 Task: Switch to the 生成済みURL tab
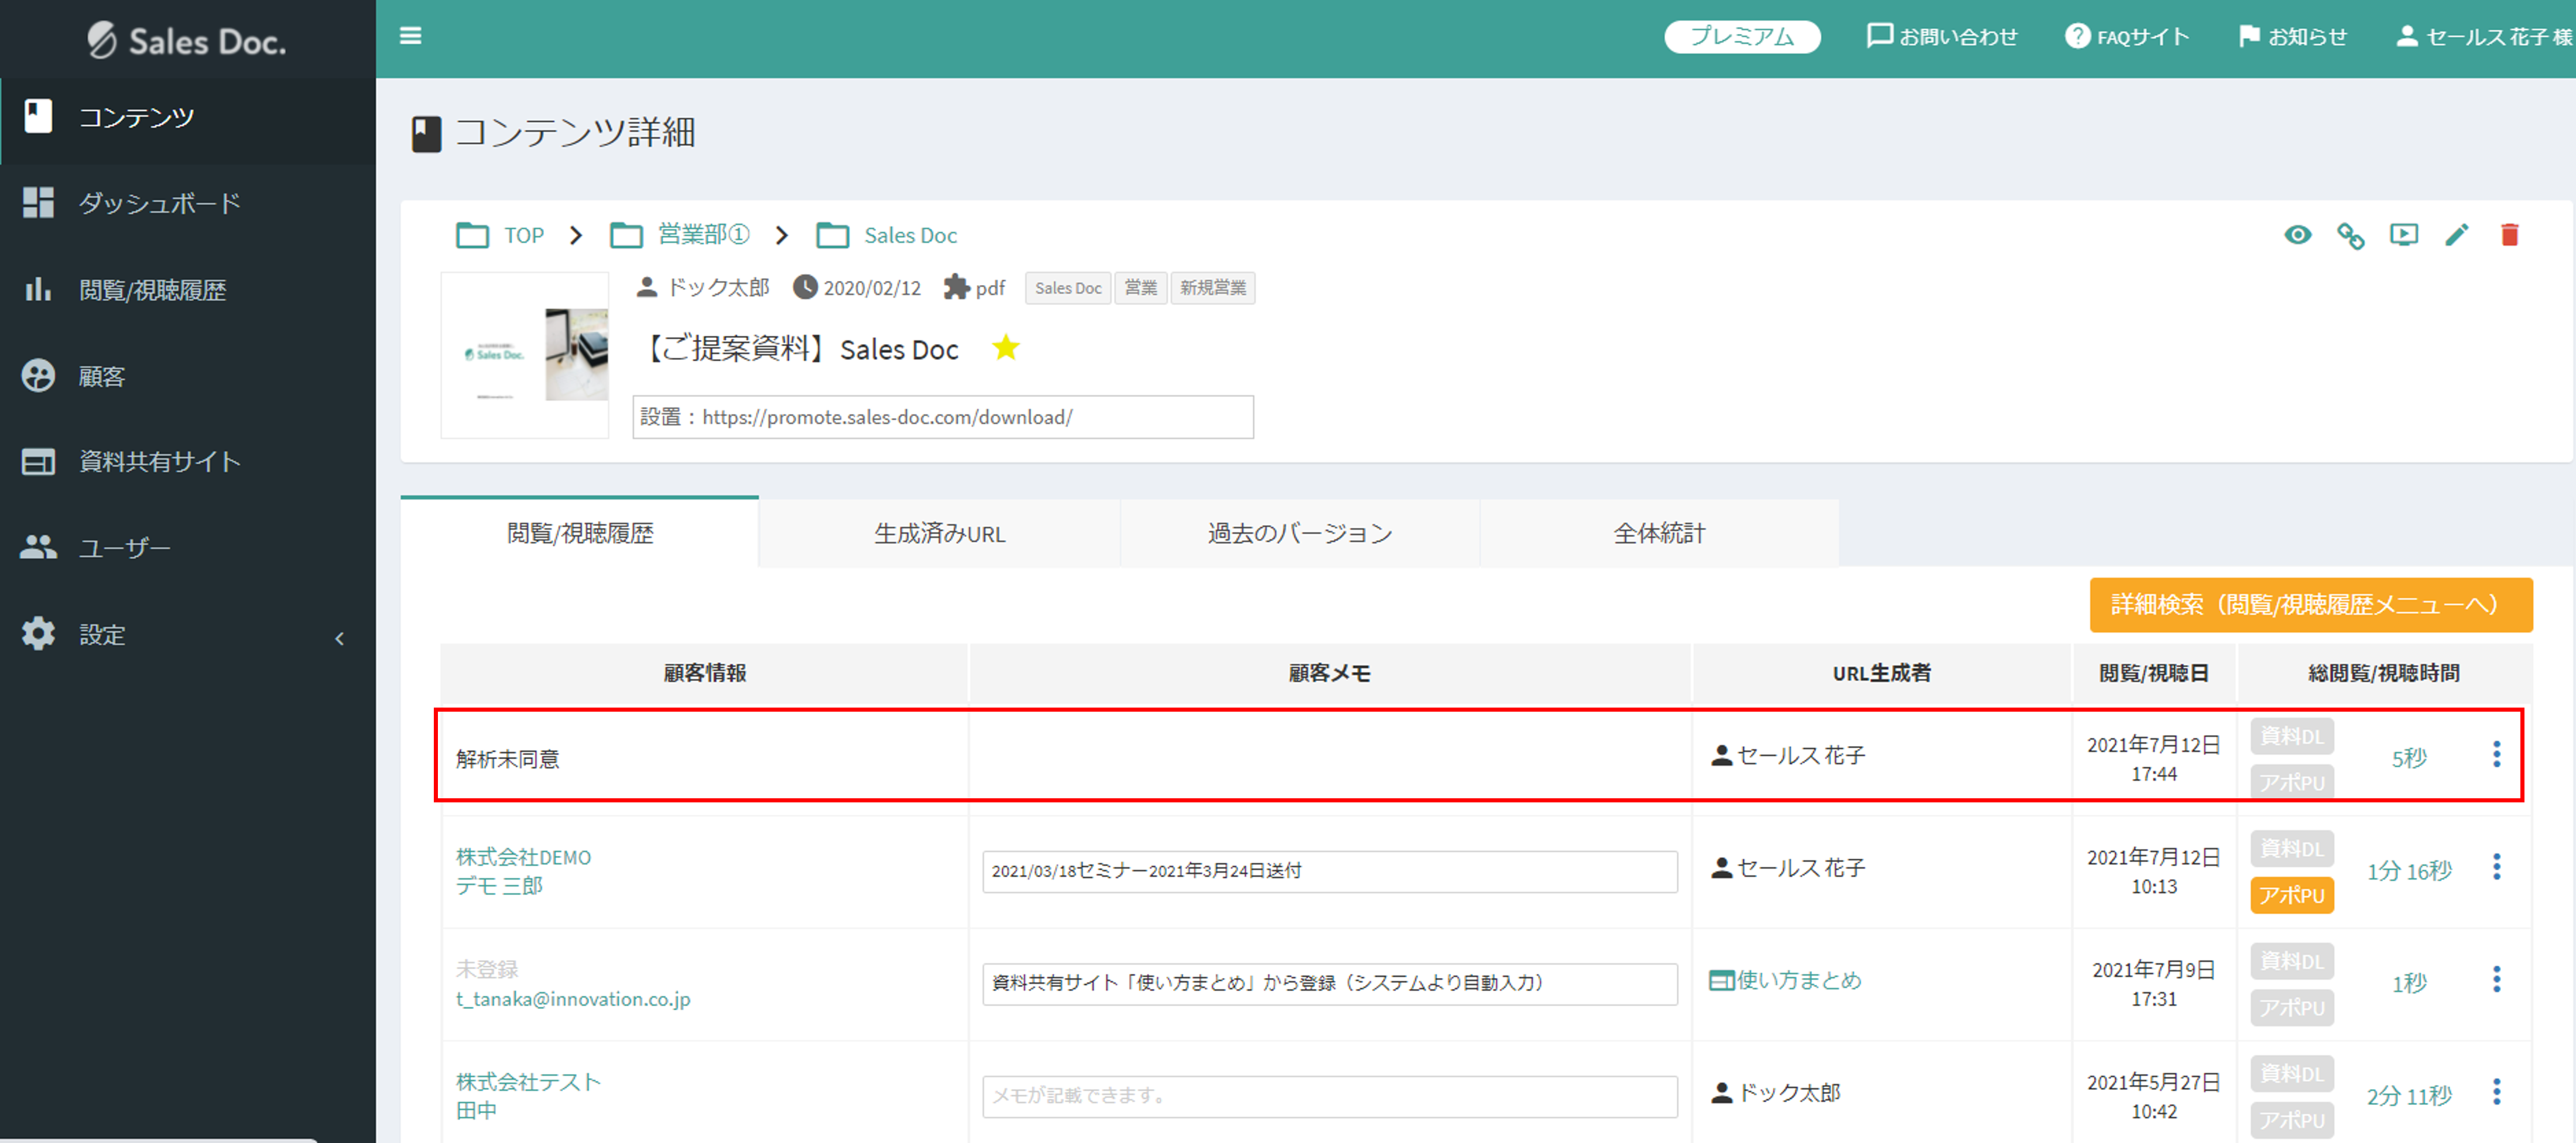tap(939, 534)
